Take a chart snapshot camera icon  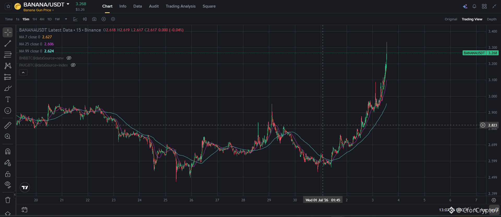(94, 19)
